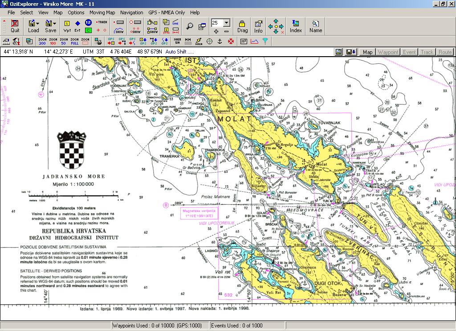Click the Quit toolbar button
The image size is (456, 331).
[x=15, y=26]
